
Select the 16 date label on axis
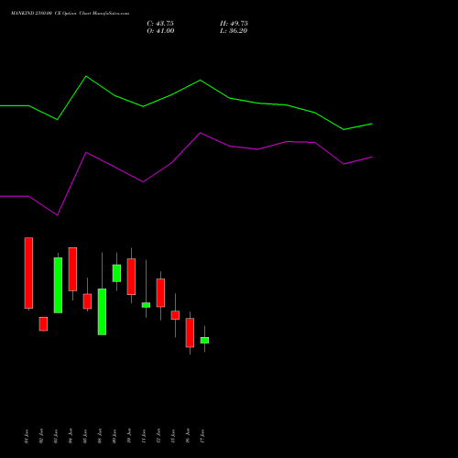[x=188, y=436]
